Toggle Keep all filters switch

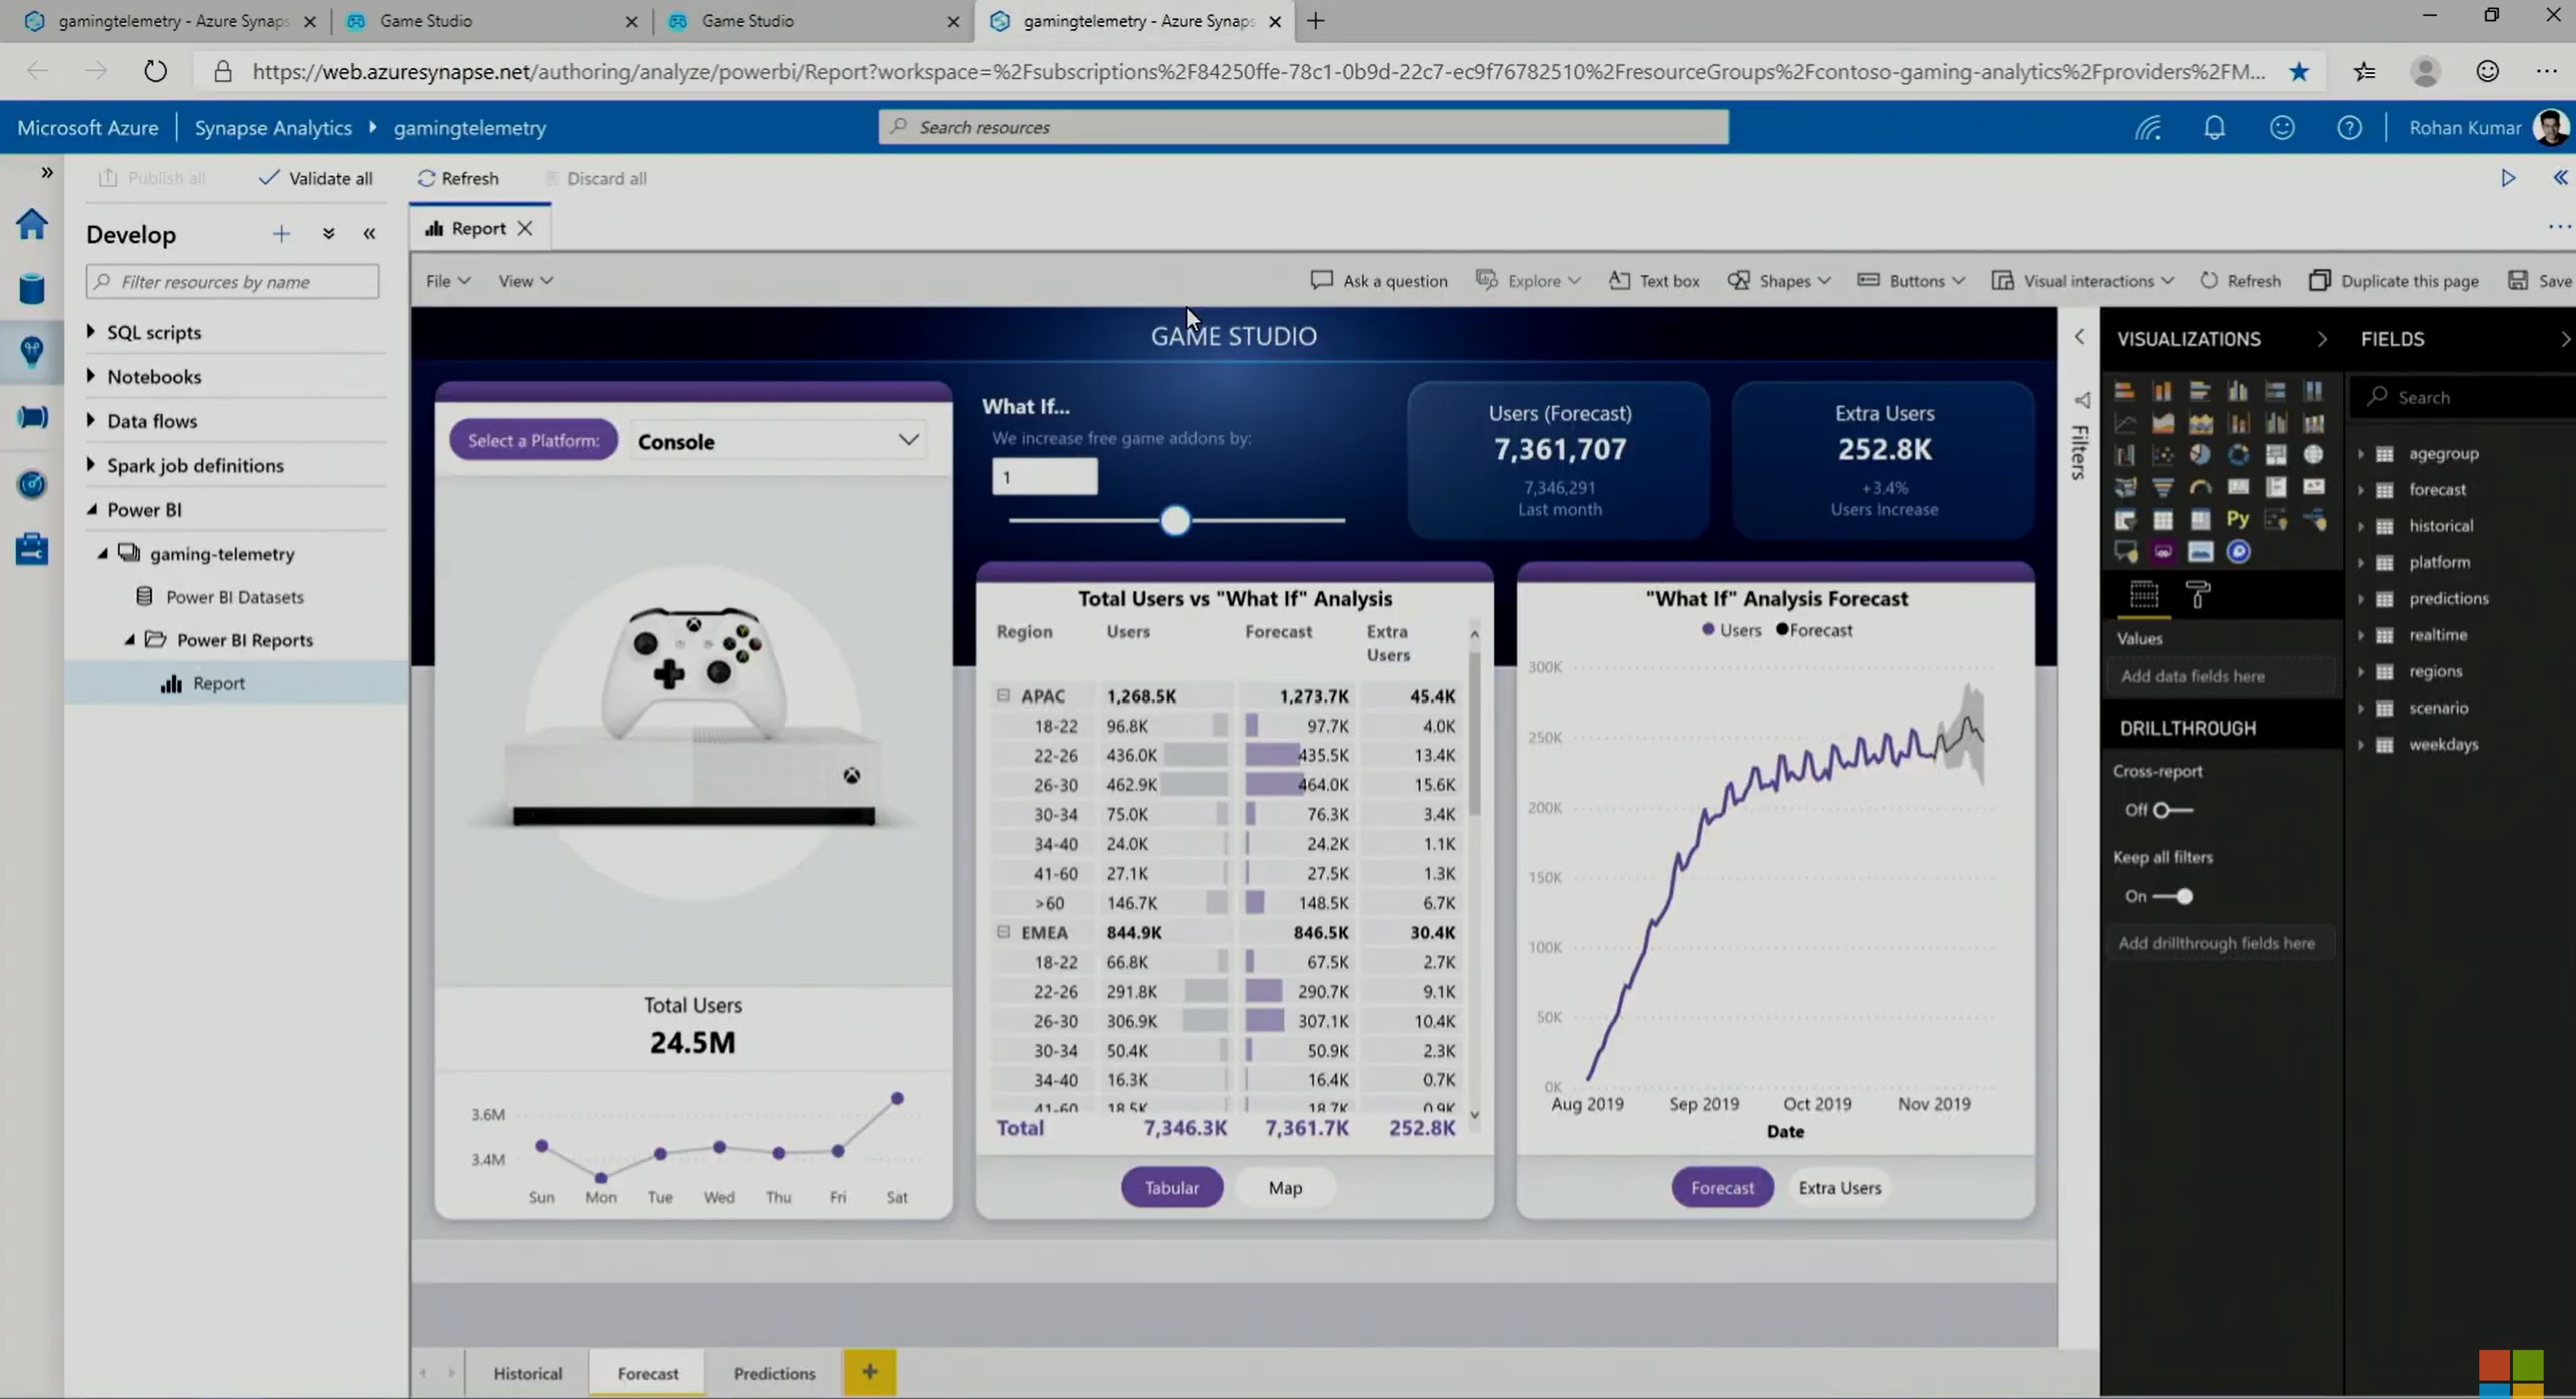point(2173,896)
